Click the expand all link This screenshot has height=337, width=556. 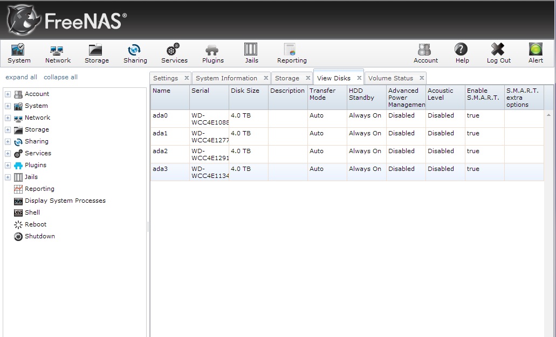pos(21,77)
